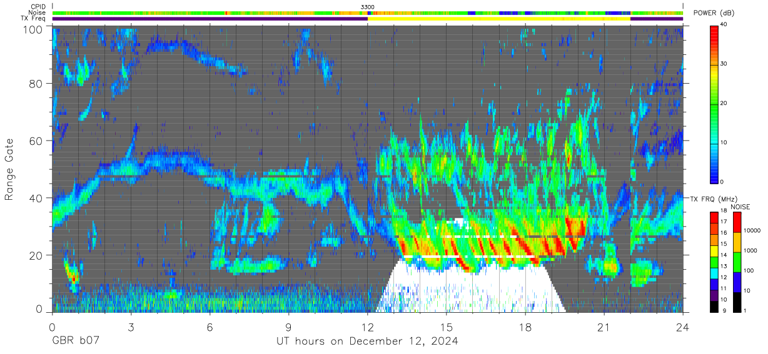This screenshot has width=768, height=354.
Task: Click the Range Gate y-axis title
Action: pos(9,170)
